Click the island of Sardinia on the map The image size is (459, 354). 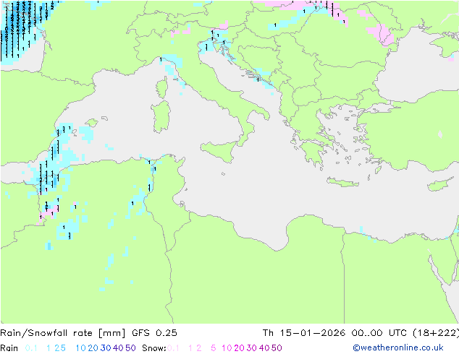click(161, 116)
